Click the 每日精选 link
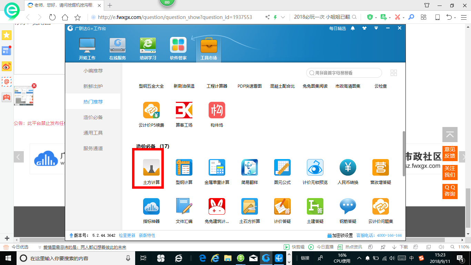This screenshot has width=471, height=265. (x=338, y=28)
